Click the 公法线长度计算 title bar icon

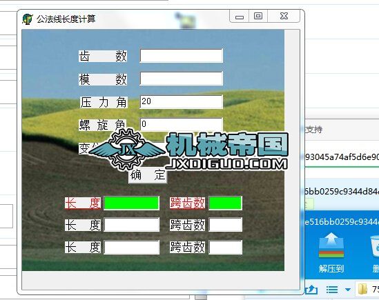28,19
